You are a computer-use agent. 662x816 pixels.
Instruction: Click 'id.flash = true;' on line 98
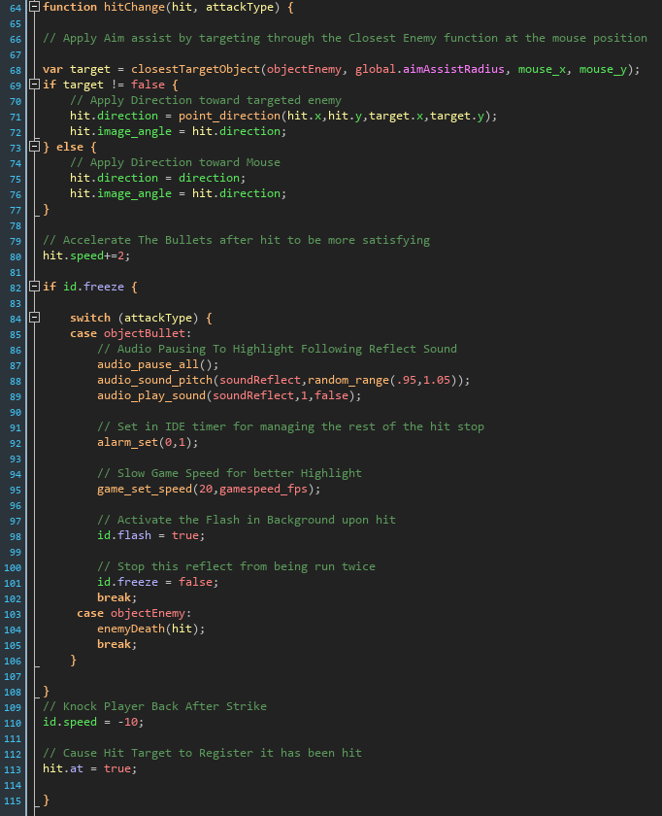click(150, 535)
